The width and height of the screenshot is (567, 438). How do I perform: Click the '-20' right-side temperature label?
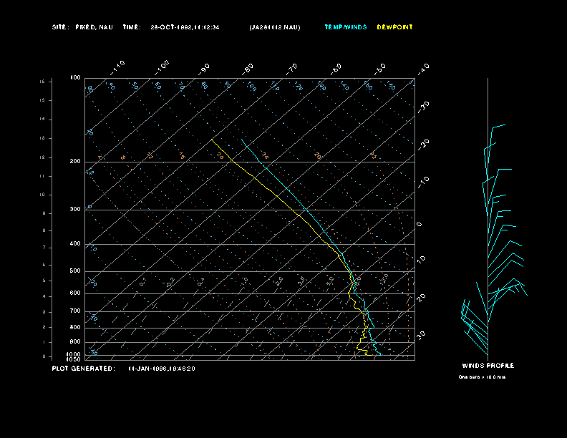(424, 145)
